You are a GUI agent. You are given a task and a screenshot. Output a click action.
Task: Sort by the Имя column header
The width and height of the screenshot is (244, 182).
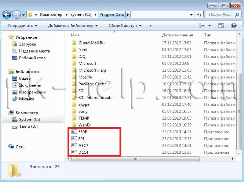click(75, 35)
